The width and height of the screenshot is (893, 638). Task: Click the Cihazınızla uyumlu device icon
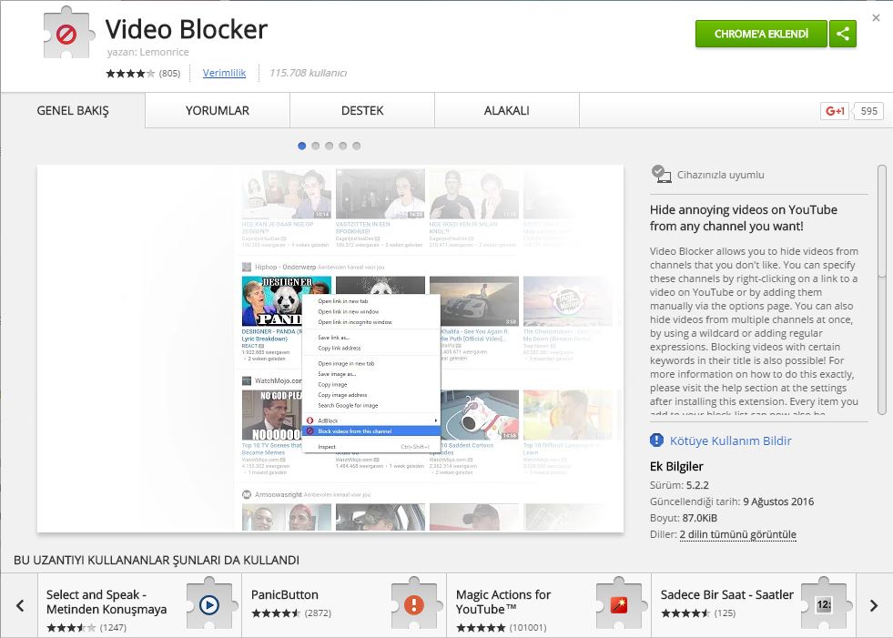(661, 175)
